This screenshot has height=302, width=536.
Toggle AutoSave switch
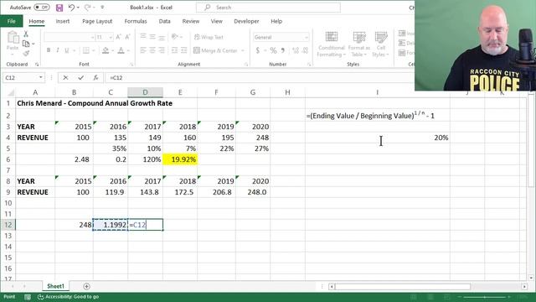tap(42, 8)
